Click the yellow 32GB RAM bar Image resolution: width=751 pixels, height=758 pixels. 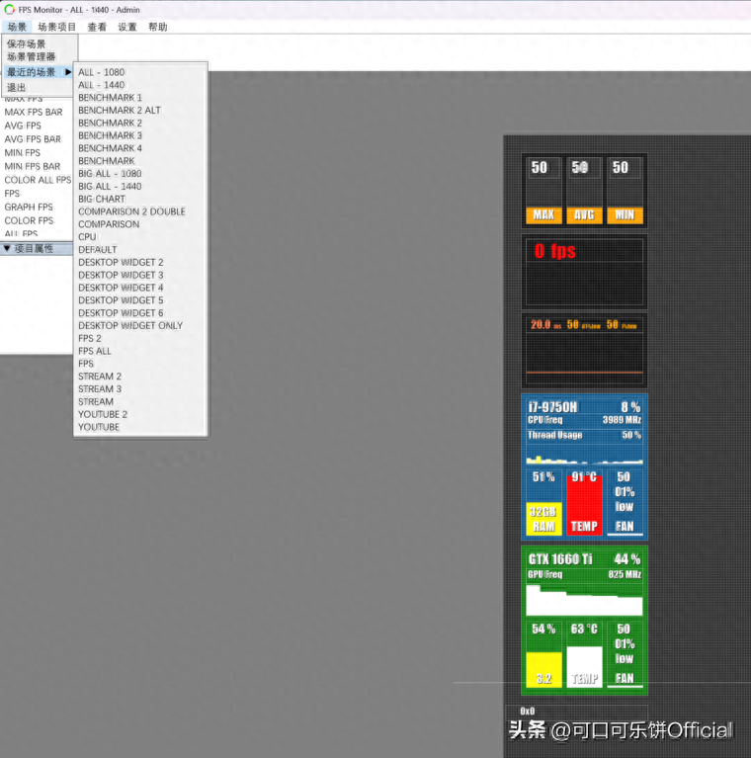[543, 519]
